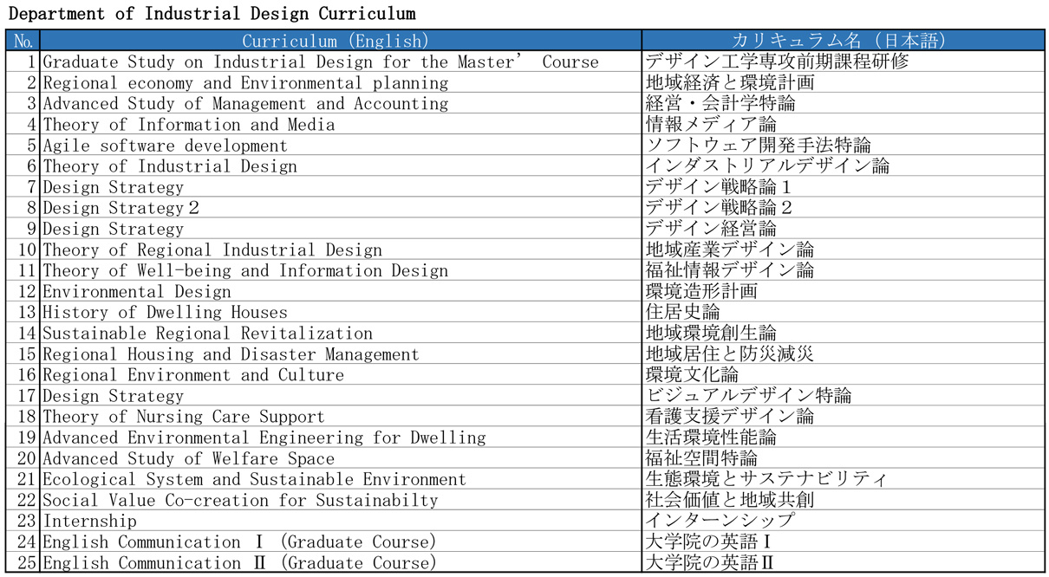Select the '福祉情報デザイン論' cell
1049x577 pixels.
pyautogui.click(x=843, y=270)
